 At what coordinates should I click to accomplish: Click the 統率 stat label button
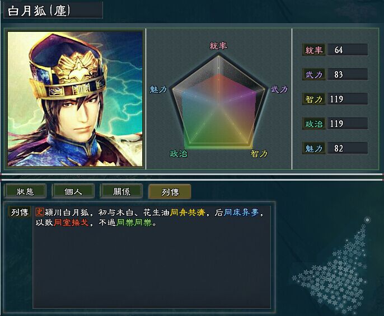point(313,50)
